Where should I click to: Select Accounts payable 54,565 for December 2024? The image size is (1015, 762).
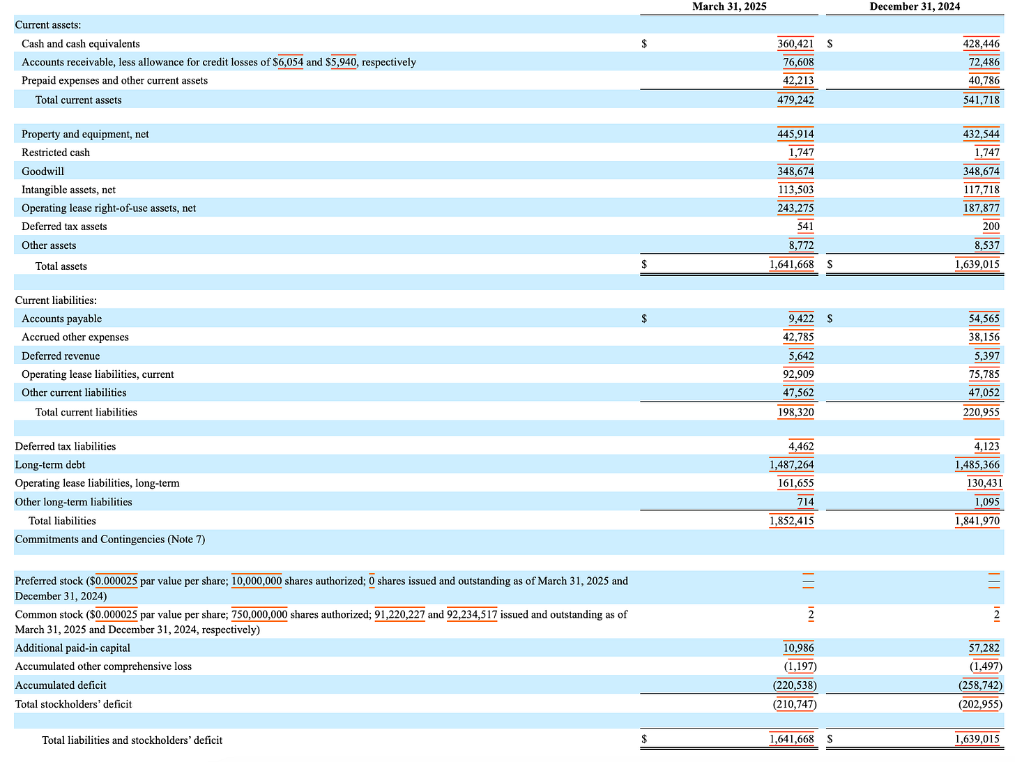984,319
